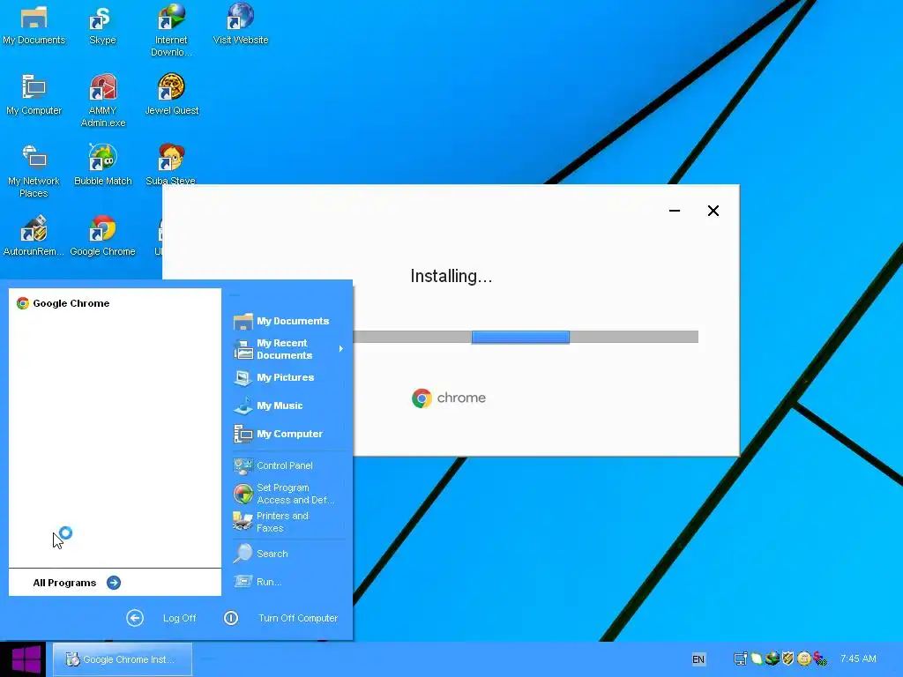Click the Installing... status text
Image resolution: width=903 pixels, height=677 pixels.
coord(451,276)
